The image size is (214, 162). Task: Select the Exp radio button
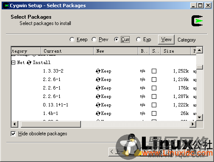(139, 39)
